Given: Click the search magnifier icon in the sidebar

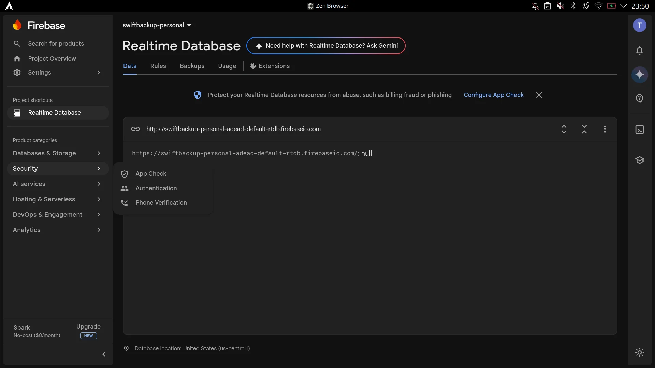Looking at the screenshot, I should [17, 44].
